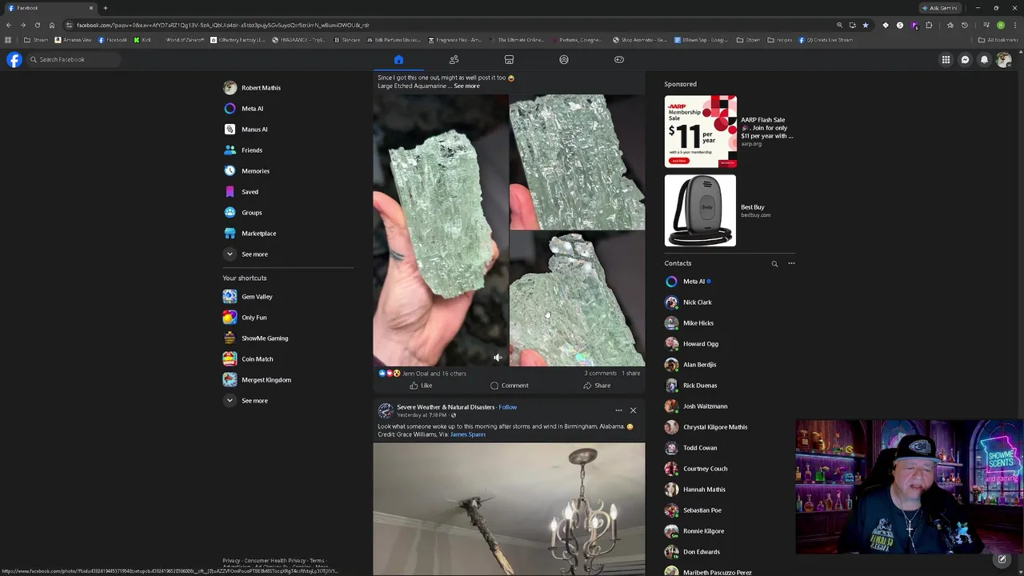The height and width of the screenshot is (576, 1024).
Task: Bookmark page with star icon
Action: (x=865, y=25)
